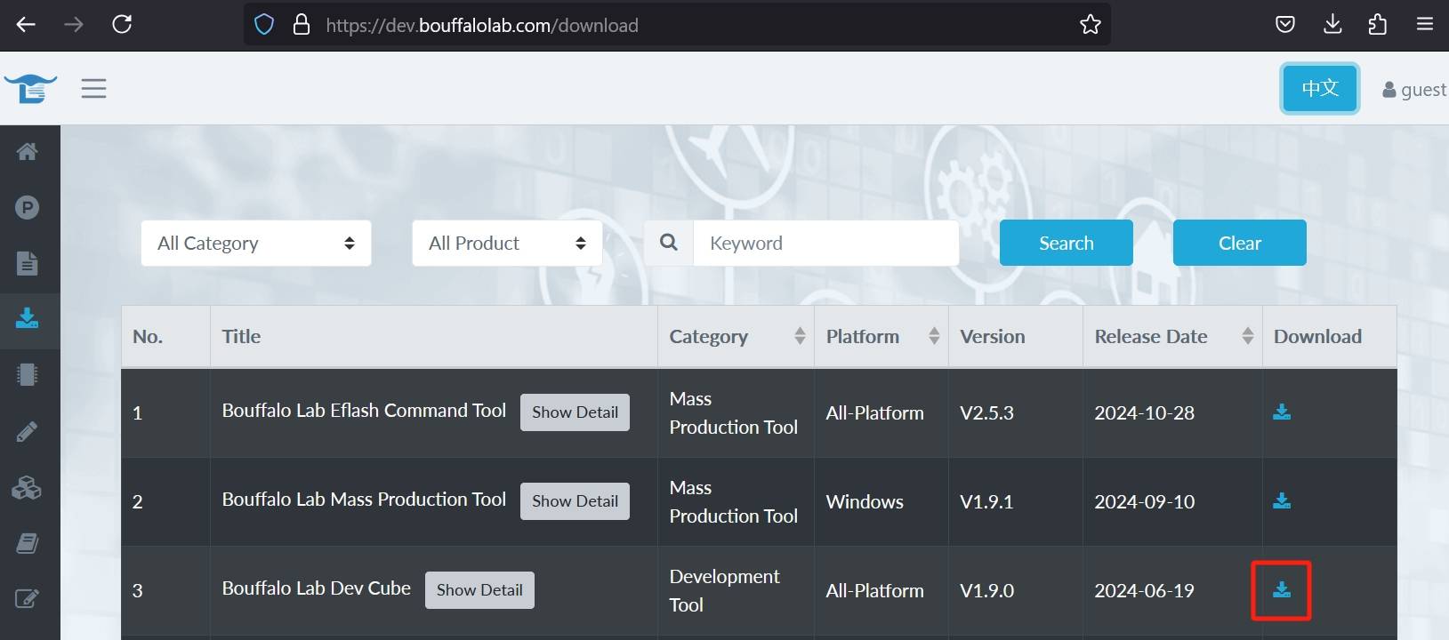Click release date 2024-06-19
Image resolution: width=1449 pixels, height=640 pixels.
point(1144,590)
